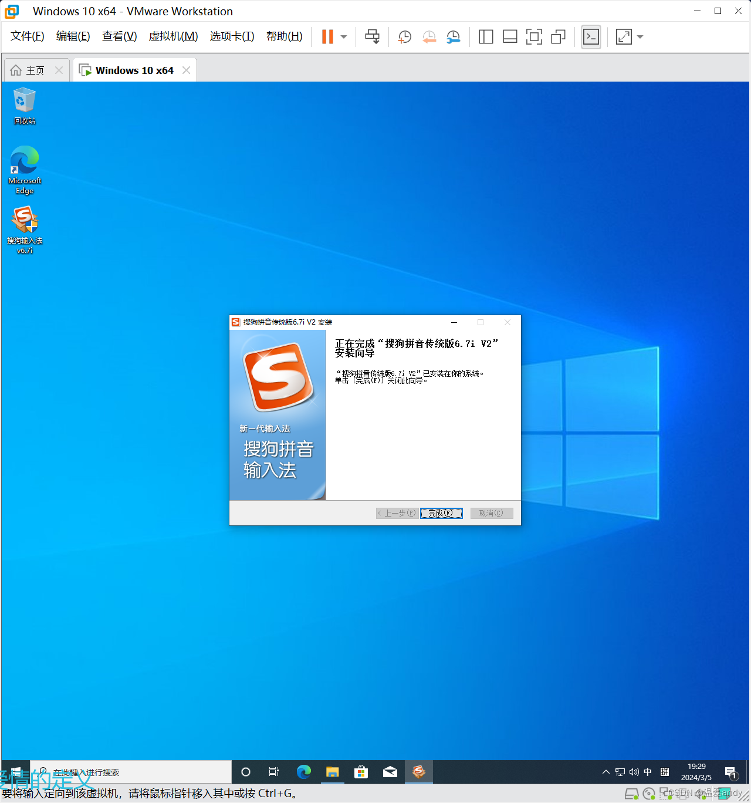Select the 搜狗输入法 v6.7i desktop icon

click(25, 230)
